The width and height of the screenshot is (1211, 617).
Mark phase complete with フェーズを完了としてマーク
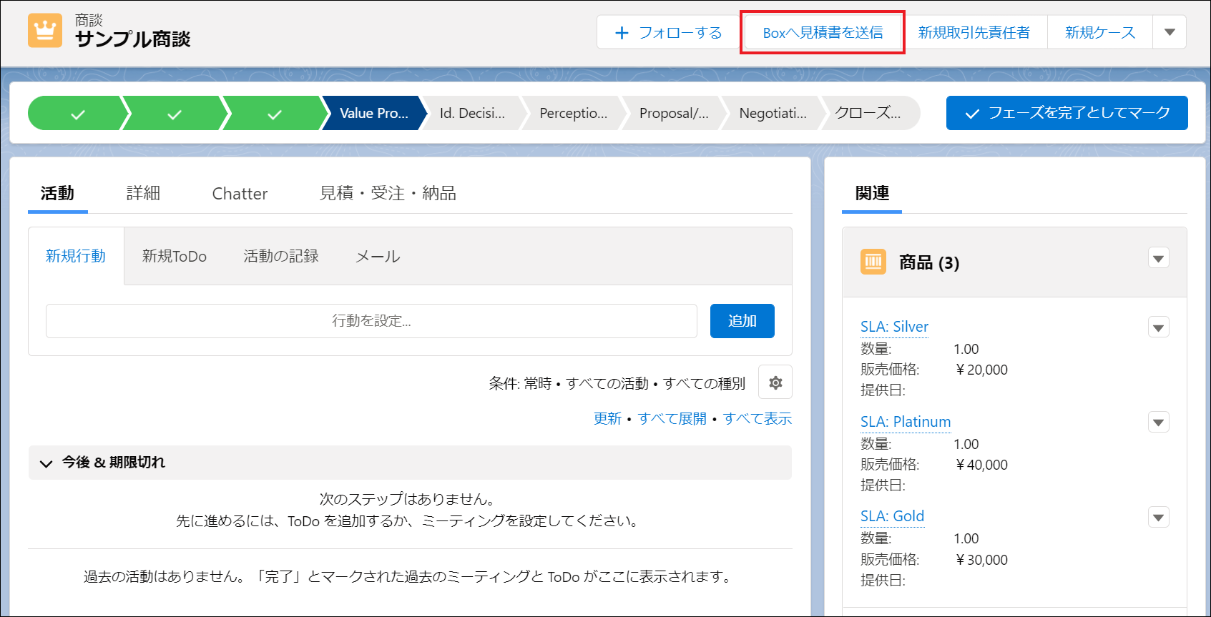[1067, 113]
